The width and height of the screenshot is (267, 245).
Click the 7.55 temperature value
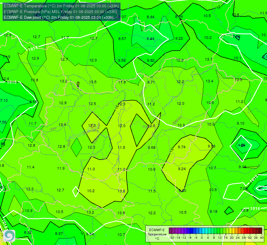click(3, 122)
